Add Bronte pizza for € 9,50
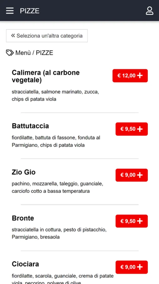The width and height of the screenshot is (159, 284). coord(132,221)
